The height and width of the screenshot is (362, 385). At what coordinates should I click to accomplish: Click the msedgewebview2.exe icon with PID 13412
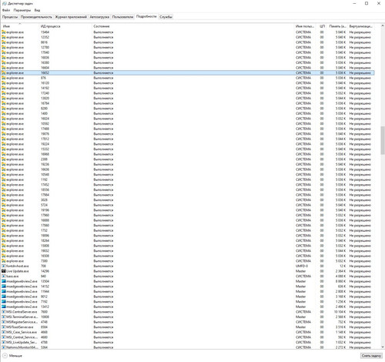[x=4, y=307]
